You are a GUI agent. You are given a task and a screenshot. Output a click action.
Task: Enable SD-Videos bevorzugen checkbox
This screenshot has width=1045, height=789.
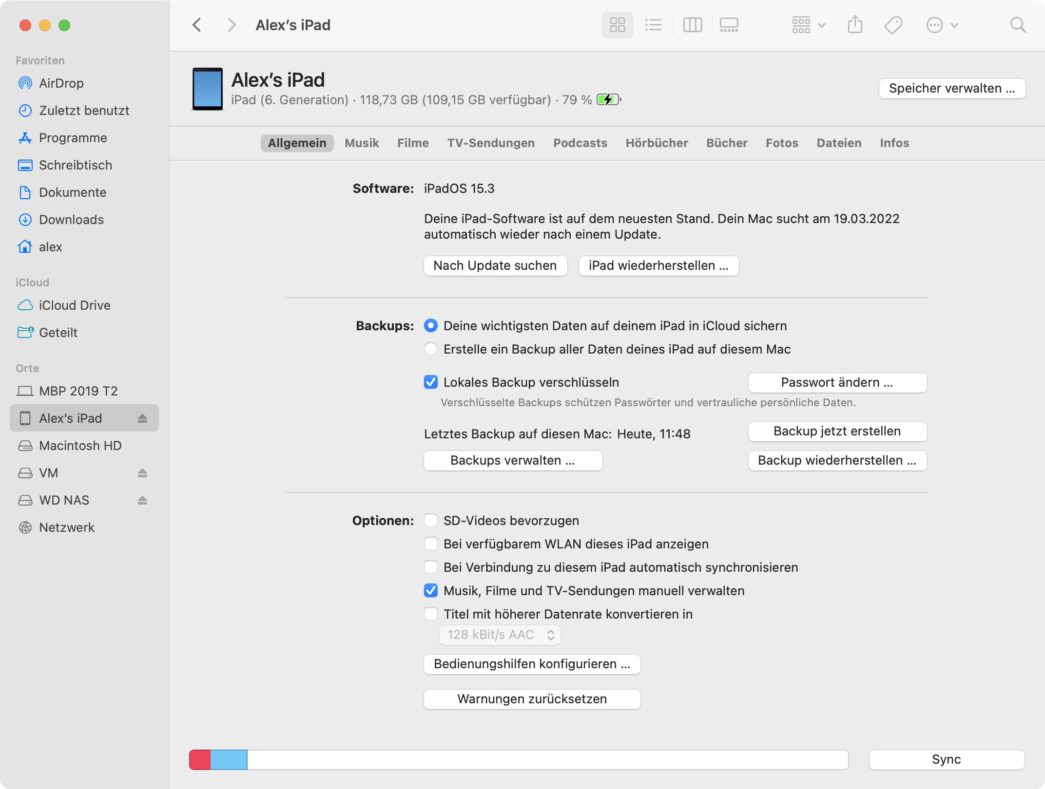point(431,521)
